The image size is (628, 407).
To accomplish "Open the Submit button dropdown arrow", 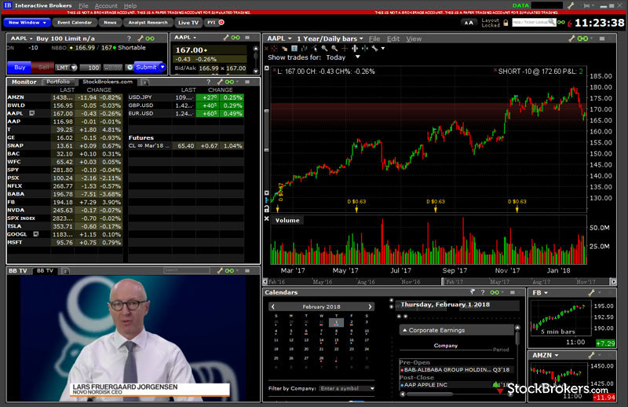I will (x=162, y=67).
